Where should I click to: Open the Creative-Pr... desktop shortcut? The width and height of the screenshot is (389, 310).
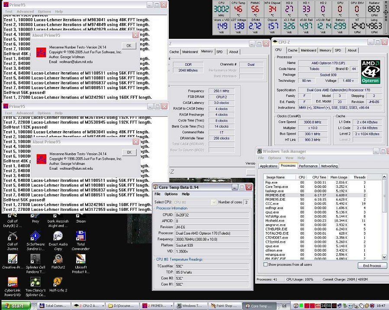13,262
